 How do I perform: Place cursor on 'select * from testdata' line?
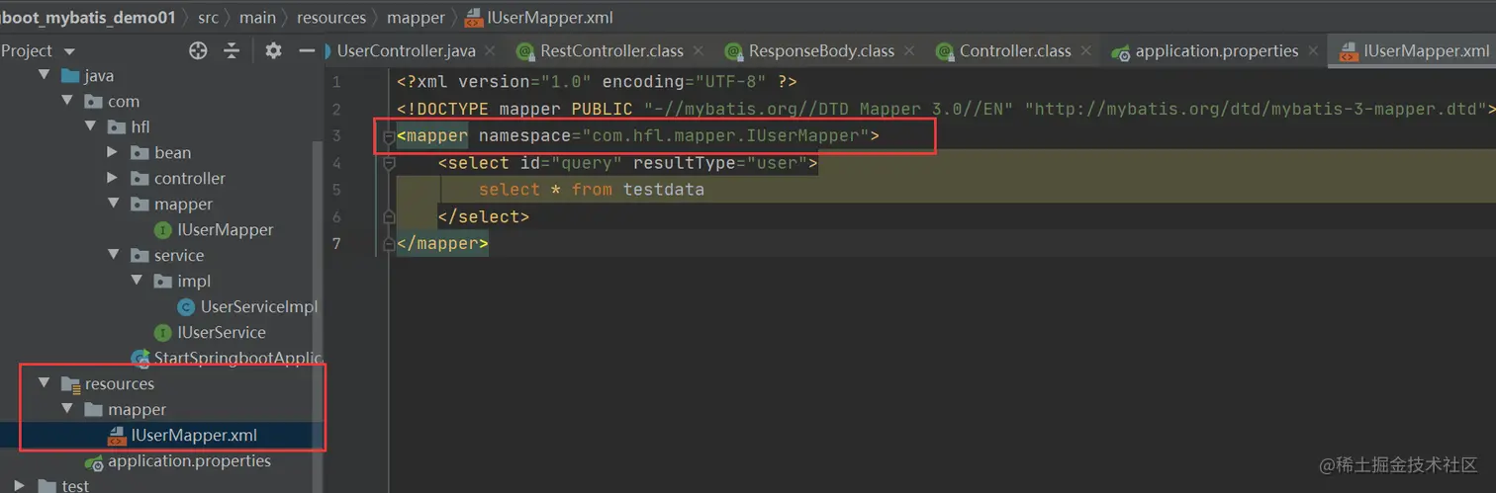(x=592, y=190)
